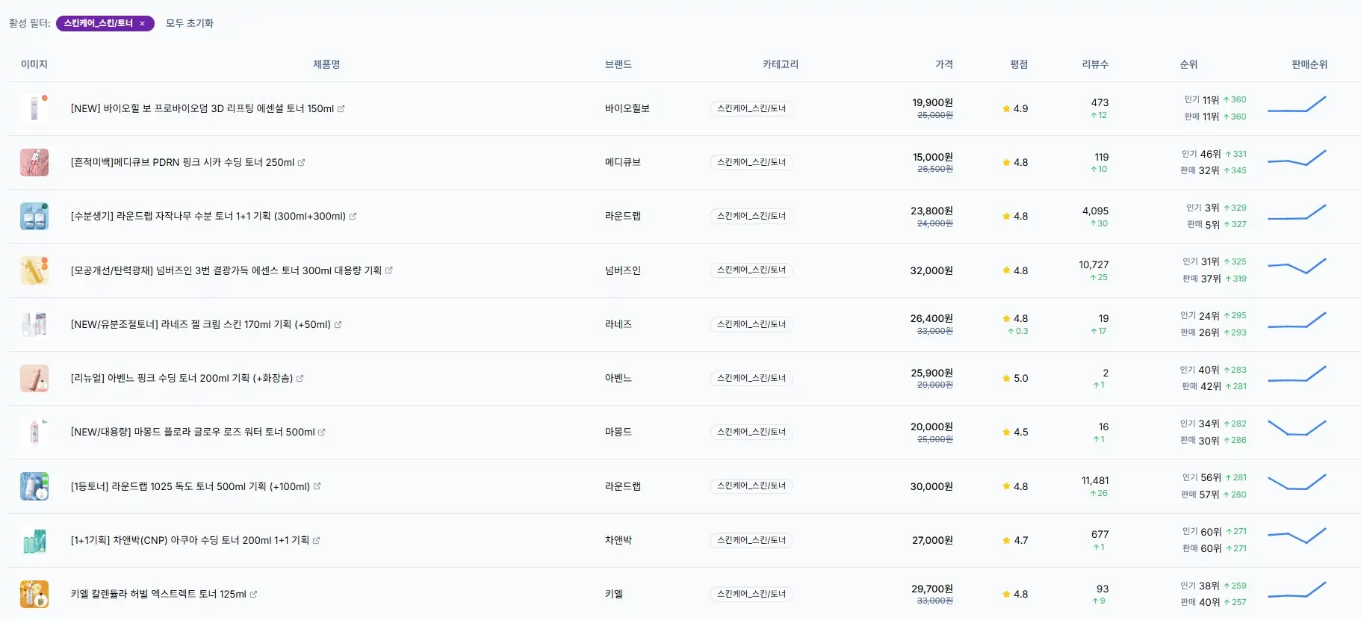Click the 이미지 column header
This screenshot has width=1361, height=620.
[34, 64]
